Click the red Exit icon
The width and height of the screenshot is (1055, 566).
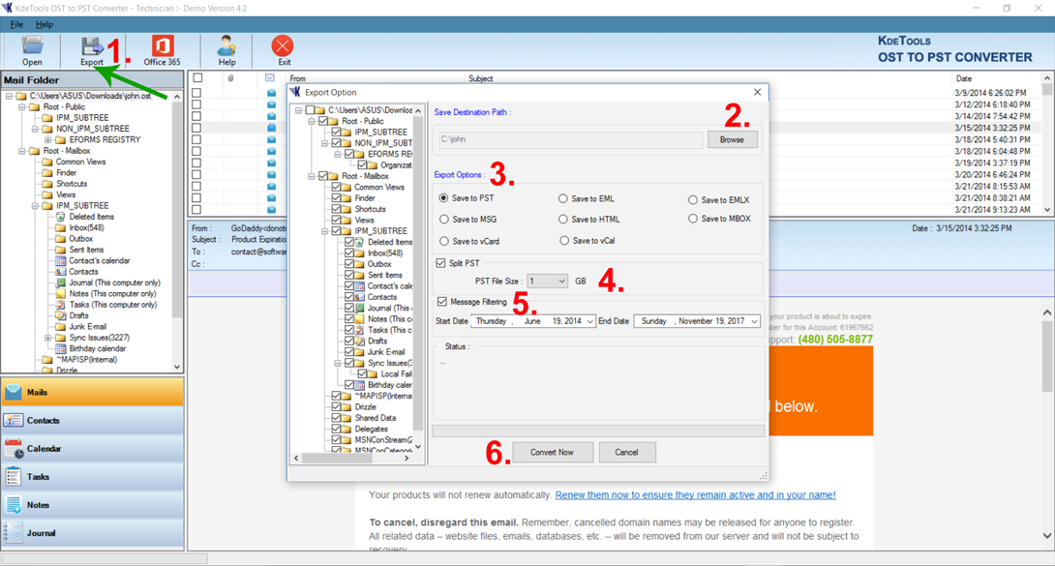[283, 49]
